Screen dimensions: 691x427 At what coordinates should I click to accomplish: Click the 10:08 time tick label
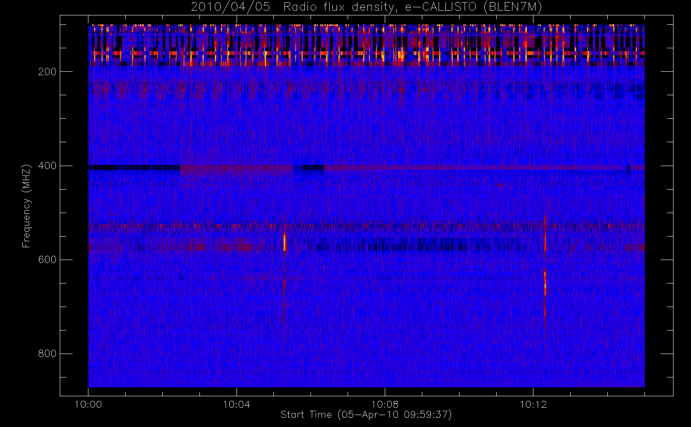coord(385,404)
